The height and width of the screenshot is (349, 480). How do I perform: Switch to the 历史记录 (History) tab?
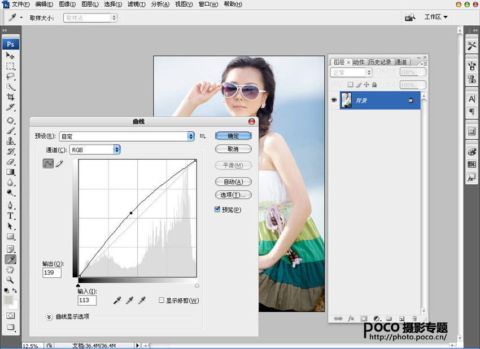tap(379, 62)
